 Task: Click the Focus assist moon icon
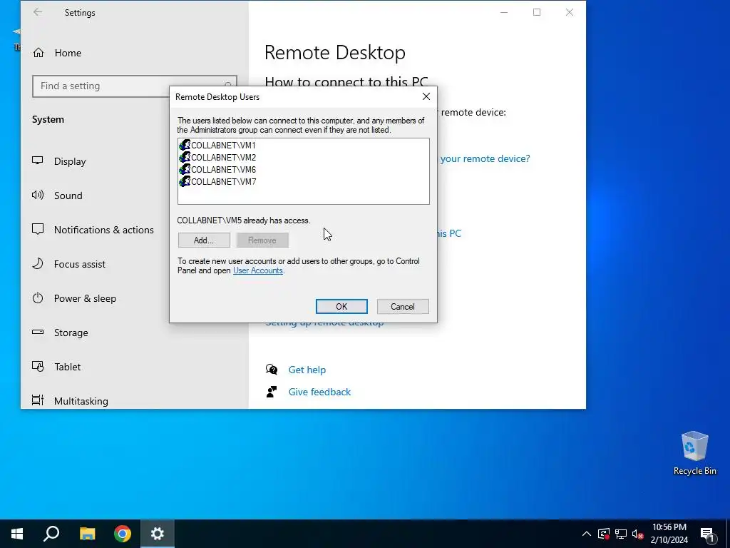38,264
